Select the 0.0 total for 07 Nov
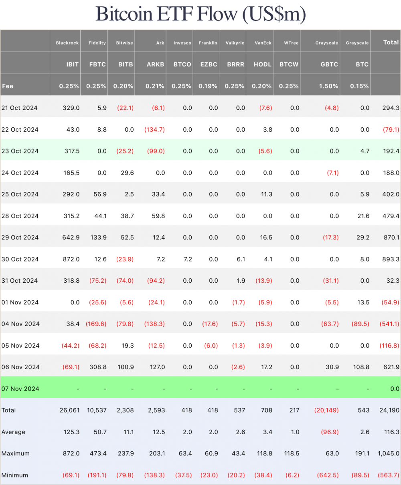Screen dimensions: 401x485 pos(395,389)
